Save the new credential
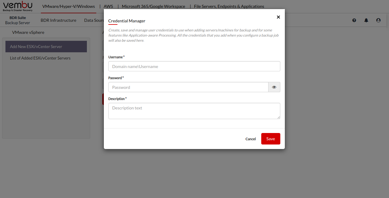Screen dimensions: 389x198 click(x=270, y=139)
